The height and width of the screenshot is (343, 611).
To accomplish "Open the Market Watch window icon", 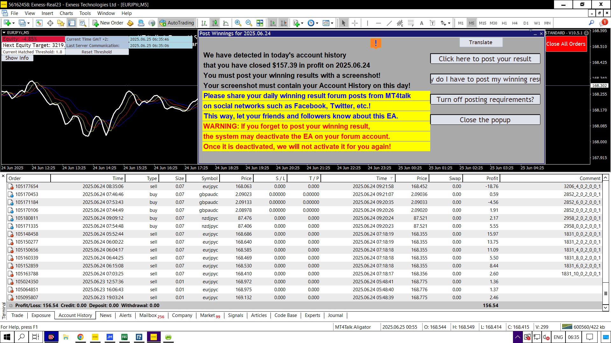I will 39,23.
